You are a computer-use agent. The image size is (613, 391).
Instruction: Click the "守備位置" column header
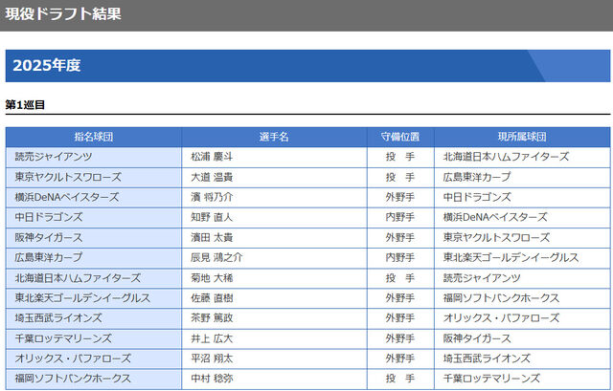pyautogui.click(x=400, y=137)
